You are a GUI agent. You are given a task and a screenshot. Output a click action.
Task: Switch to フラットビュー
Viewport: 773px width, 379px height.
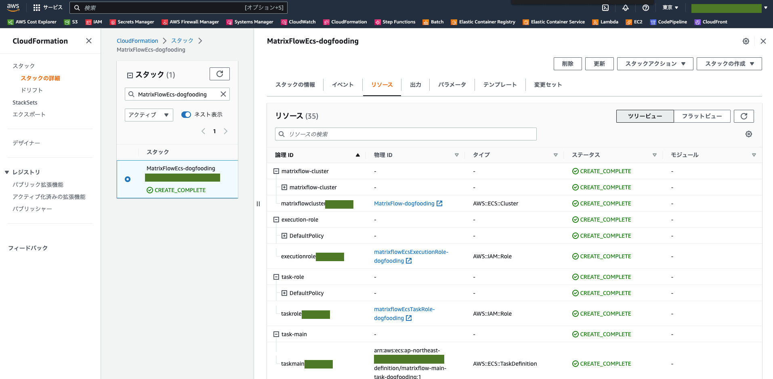pyautogui.click(x=702, y=116)
